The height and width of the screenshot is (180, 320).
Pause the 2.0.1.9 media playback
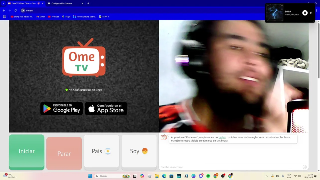(x=305, y=13)
